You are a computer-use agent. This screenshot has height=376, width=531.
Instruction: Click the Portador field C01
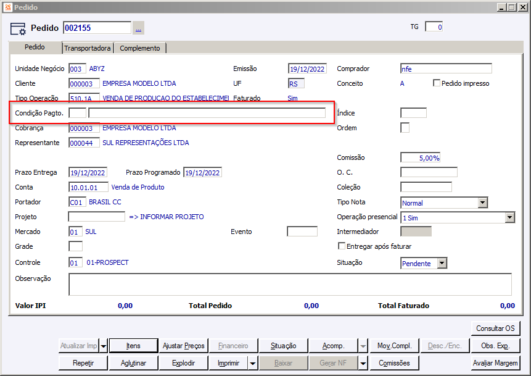[77, 202]
